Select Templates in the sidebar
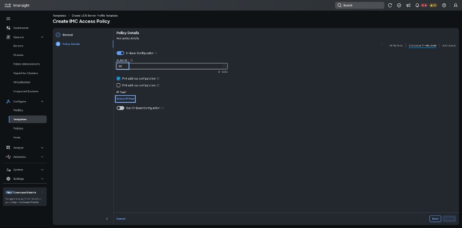Image resolution: width=462 pixels, height=228 pixels. pos(28,119)
